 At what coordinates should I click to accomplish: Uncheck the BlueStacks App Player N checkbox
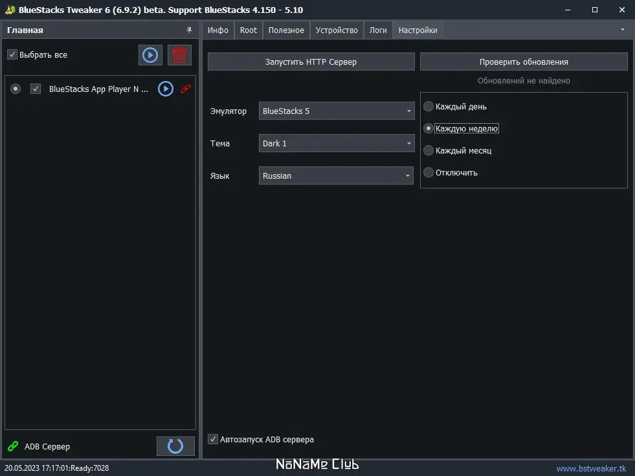36,89
